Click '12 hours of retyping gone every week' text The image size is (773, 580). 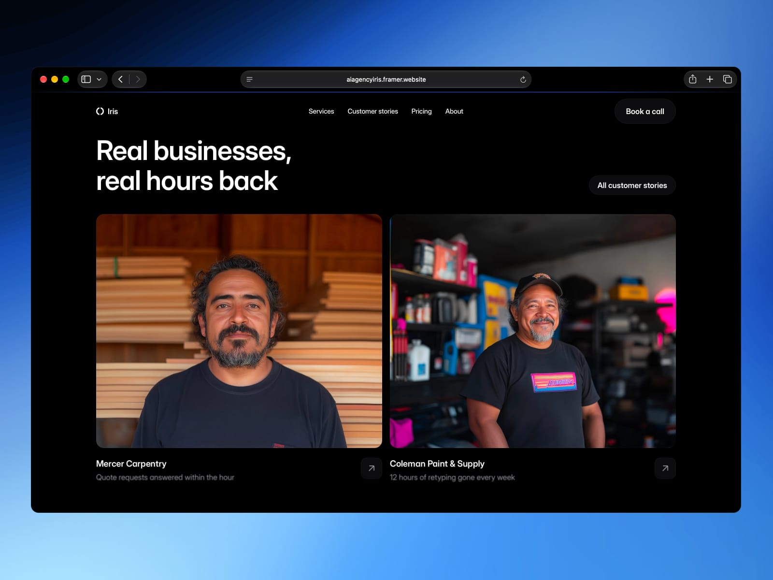pos(452,477)
